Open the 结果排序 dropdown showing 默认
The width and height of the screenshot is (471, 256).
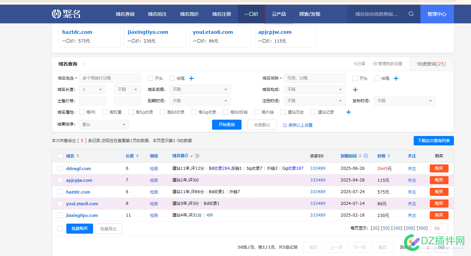click(x=104, y=125)
